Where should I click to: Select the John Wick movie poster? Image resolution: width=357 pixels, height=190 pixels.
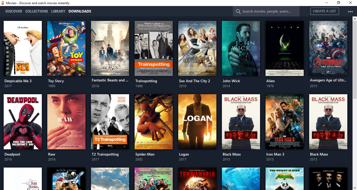241,48
